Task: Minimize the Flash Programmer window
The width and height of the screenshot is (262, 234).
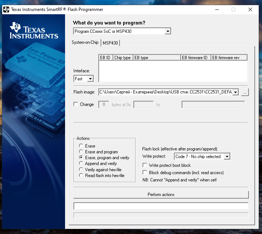Action: pyautogui.click(x=217, y=9)
